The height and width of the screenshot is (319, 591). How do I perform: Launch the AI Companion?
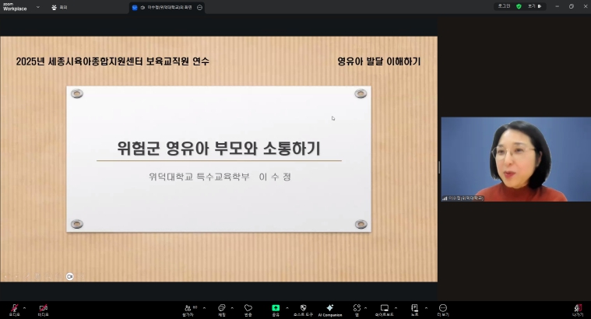coord(330,308)
